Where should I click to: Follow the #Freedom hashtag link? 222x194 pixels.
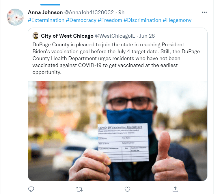click(110, 20)
